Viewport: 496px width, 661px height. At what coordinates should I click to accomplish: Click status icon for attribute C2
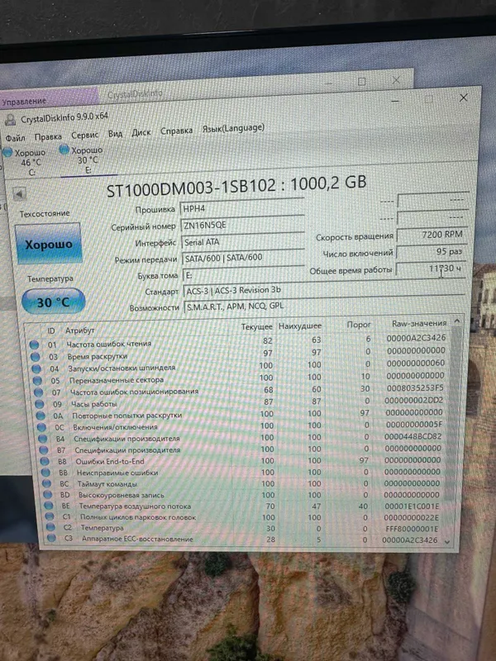[x=50, y=527]
